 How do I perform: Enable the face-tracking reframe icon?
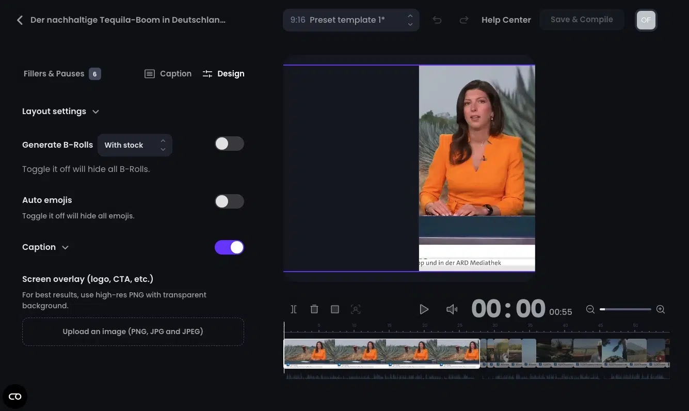355,309
